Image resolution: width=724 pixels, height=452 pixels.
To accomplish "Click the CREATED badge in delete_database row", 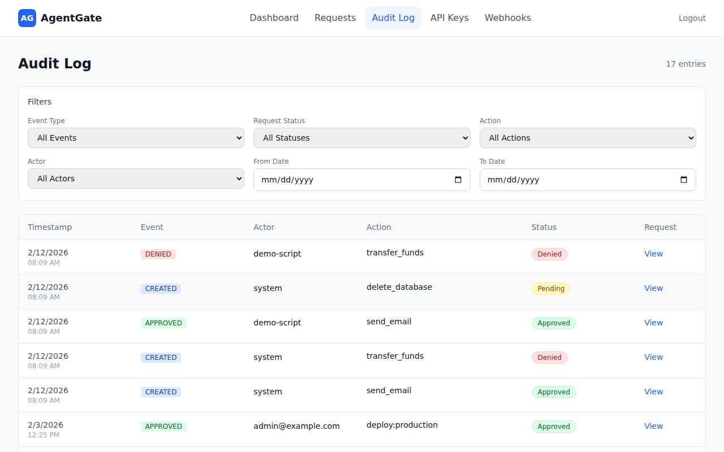I will coord(161,289).
